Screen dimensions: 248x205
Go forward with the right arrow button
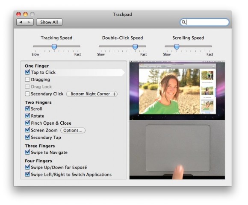click(29, 22)
